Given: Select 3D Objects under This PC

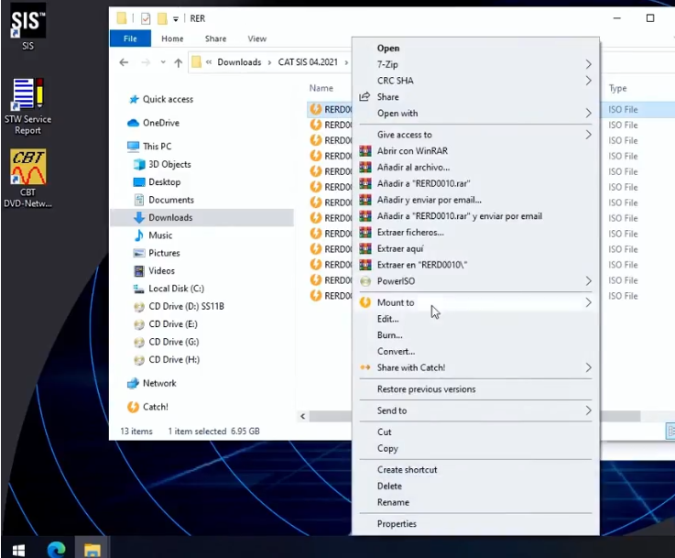Looking at the screenshot, I should click(162, 165).
